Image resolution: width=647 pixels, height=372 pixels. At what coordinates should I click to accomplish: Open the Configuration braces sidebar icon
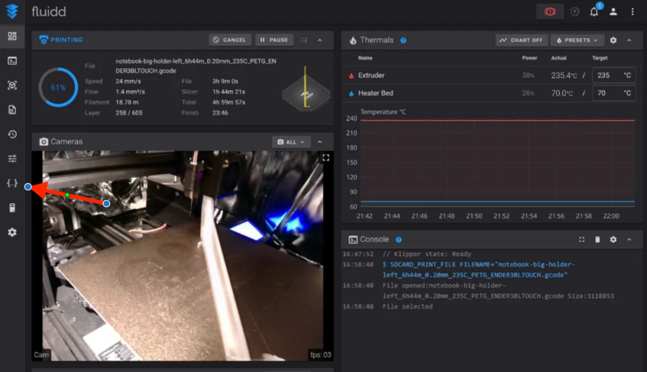12,183
